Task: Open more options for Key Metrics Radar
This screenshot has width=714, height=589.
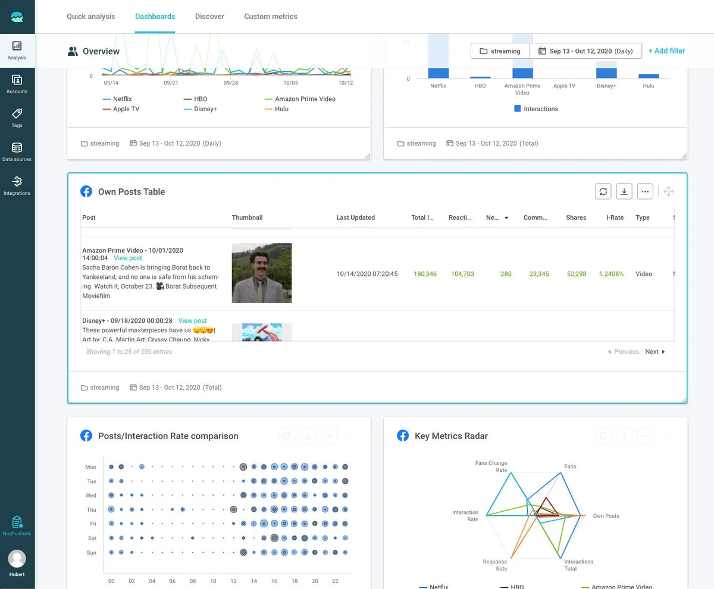Action: [x=645, y=436]
